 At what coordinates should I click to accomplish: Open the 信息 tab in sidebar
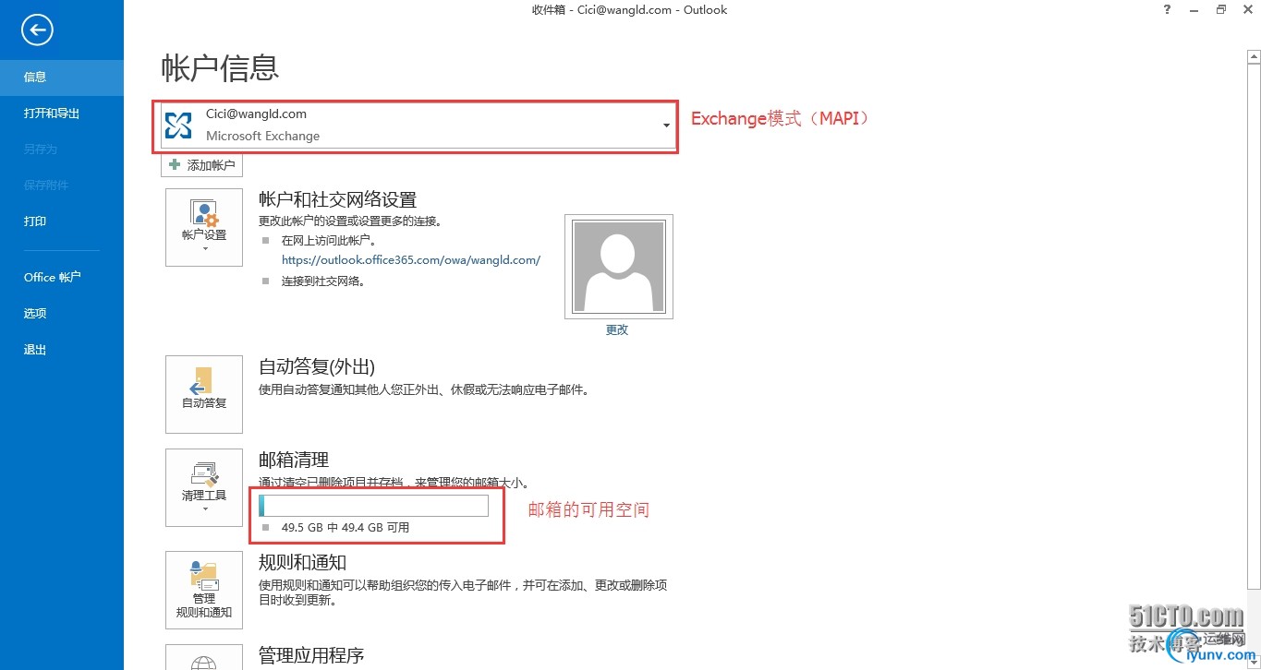[x=62, y=78]
